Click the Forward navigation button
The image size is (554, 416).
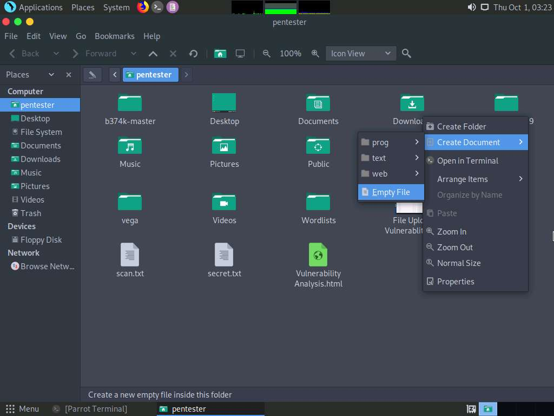pos(95,54)
